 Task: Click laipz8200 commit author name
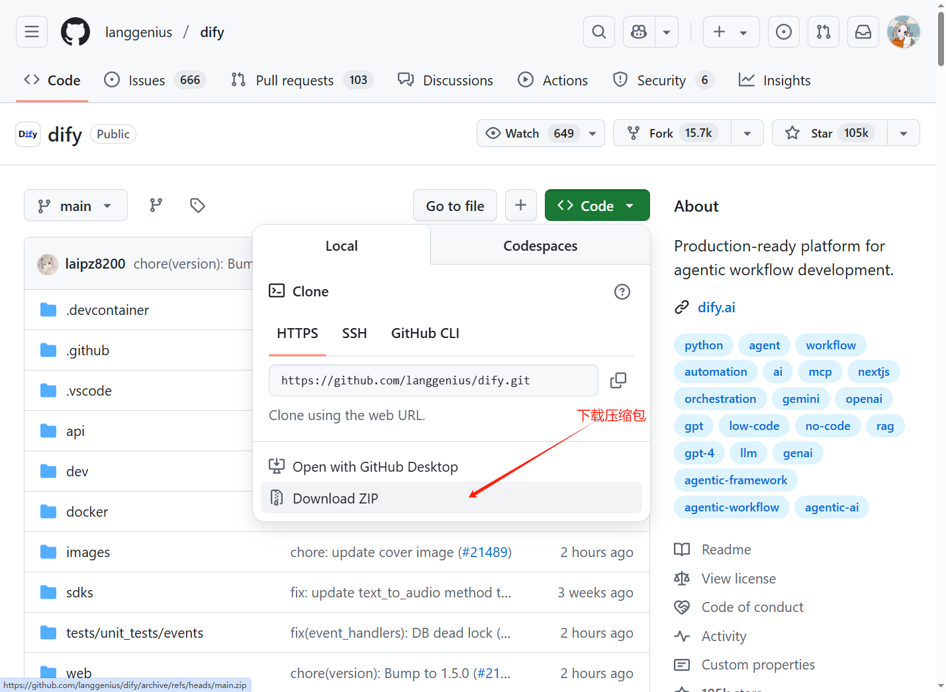pyautogui.click(x=95, y=264)
